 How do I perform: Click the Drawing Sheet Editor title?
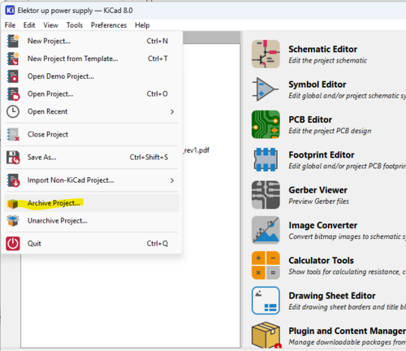332,296
